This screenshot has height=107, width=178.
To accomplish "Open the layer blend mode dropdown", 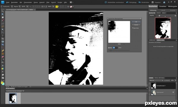I will 156,80.
